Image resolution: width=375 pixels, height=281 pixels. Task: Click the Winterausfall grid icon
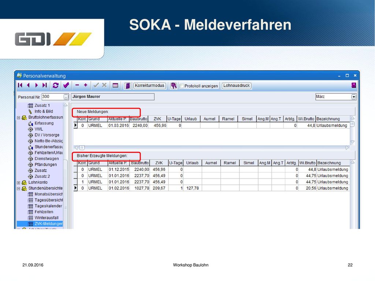[30, 218]
